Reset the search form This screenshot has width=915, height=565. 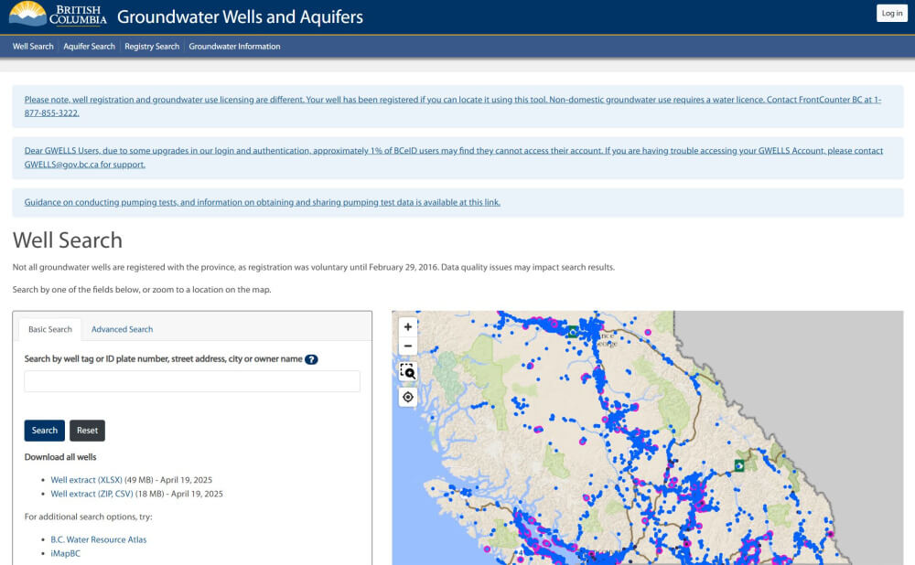click(87, 431)
